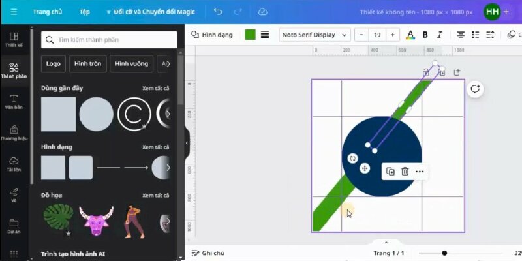Click the add new page icon above canvas

coord(457,72)
